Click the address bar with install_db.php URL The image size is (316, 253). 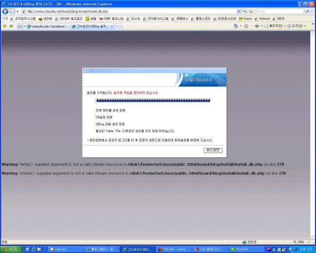129,11
